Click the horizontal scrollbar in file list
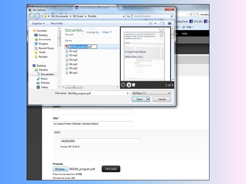This screenshot has height=184, width=246. coord(74,87)
